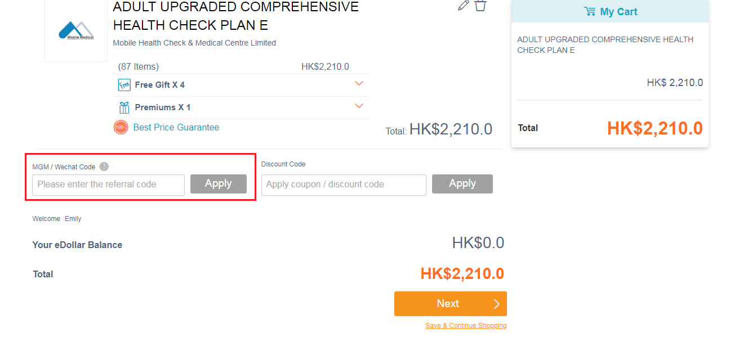Screen dimensions: 752x351
Task: Expand the Free Gift X 4 section
Action: pyautogui.click(x=359, y=84)
